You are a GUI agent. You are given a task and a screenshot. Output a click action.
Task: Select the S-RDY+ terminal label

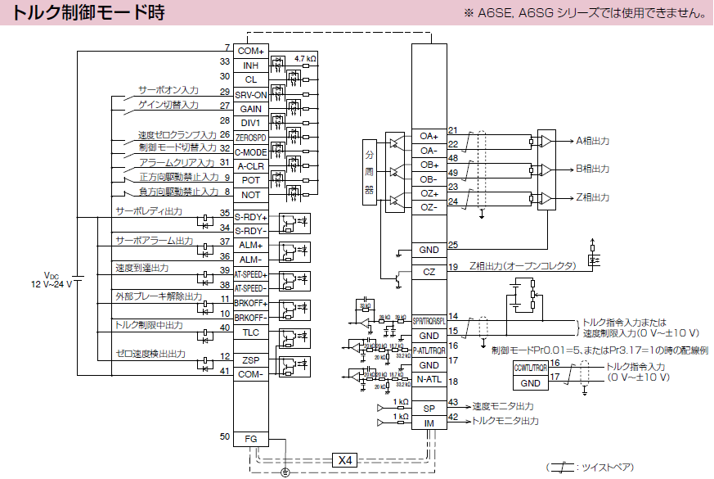(x=250, y=218)
